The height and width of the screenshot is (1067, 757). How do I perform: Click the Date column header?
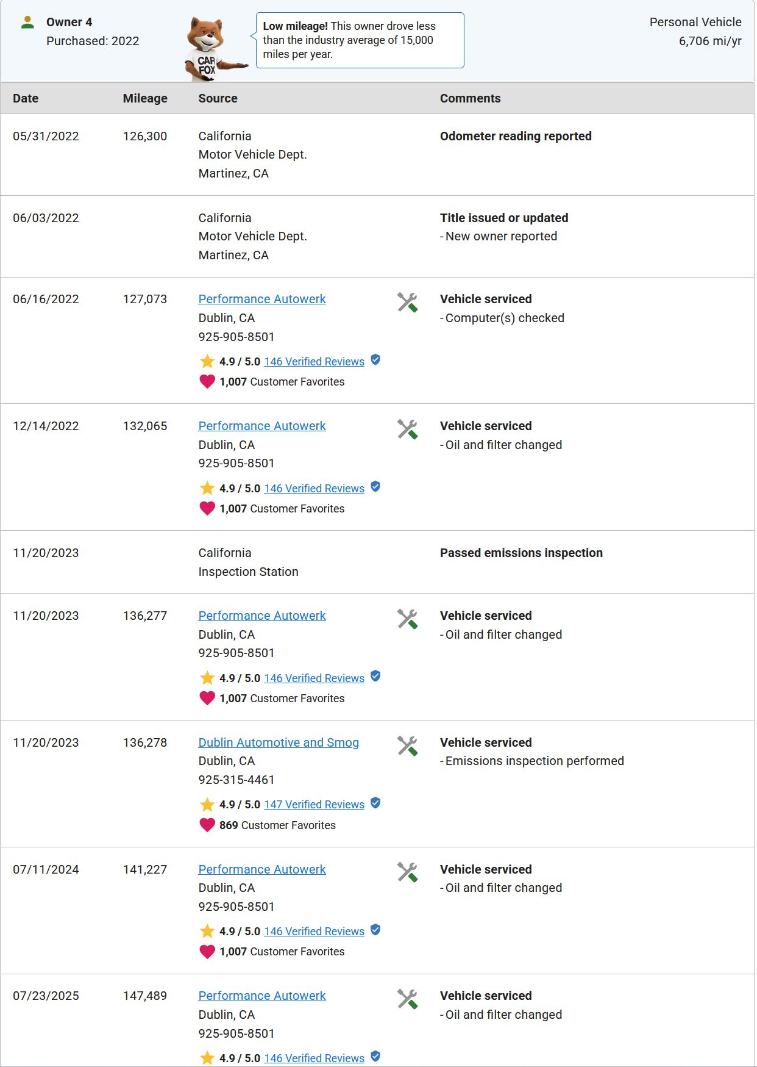coord(26,98)
